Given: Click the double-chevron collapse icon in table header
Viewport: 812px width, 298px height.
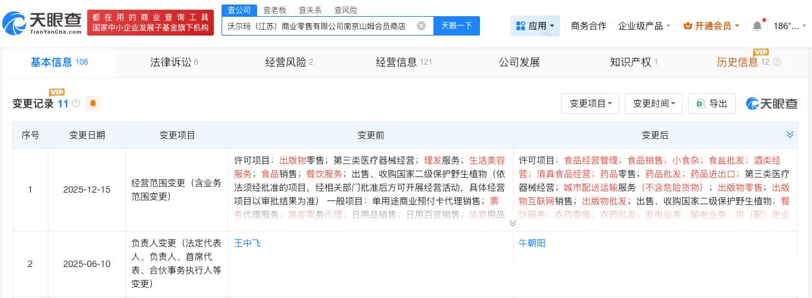Looking at the screenshot, I should coord(789,134).
